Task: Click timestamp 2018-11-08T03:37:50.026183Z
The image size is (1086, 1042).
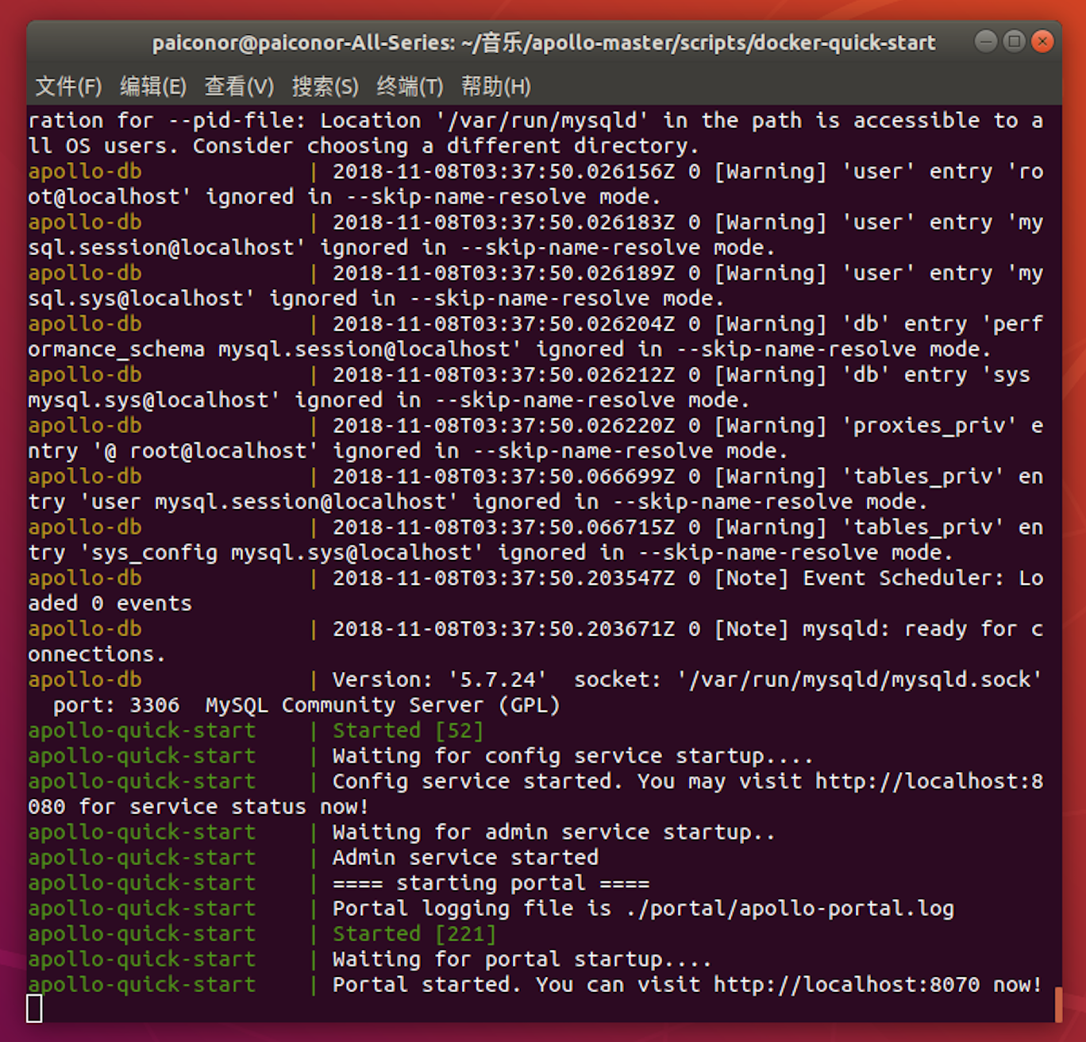Action: [x=504, y=222]
